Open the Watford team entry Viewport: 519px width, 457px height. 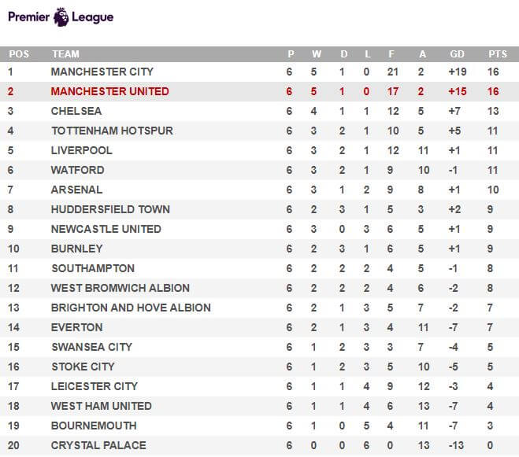[x=77, y=170]
